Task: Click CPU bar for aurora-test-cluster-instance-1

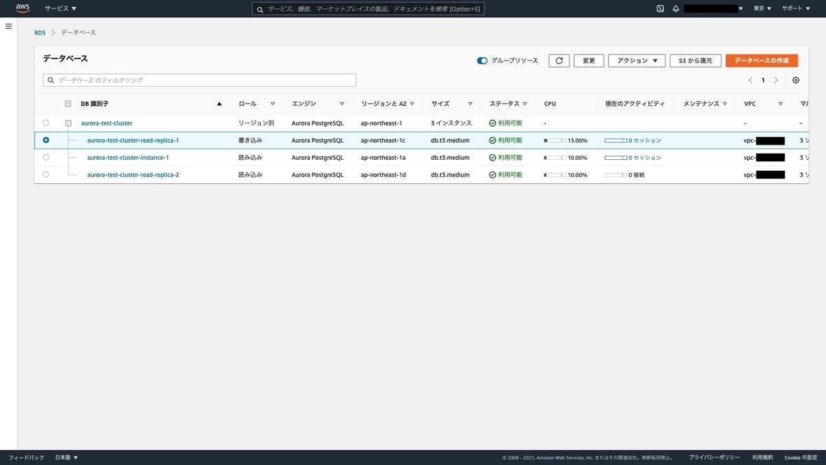Action: coord(555,158)
